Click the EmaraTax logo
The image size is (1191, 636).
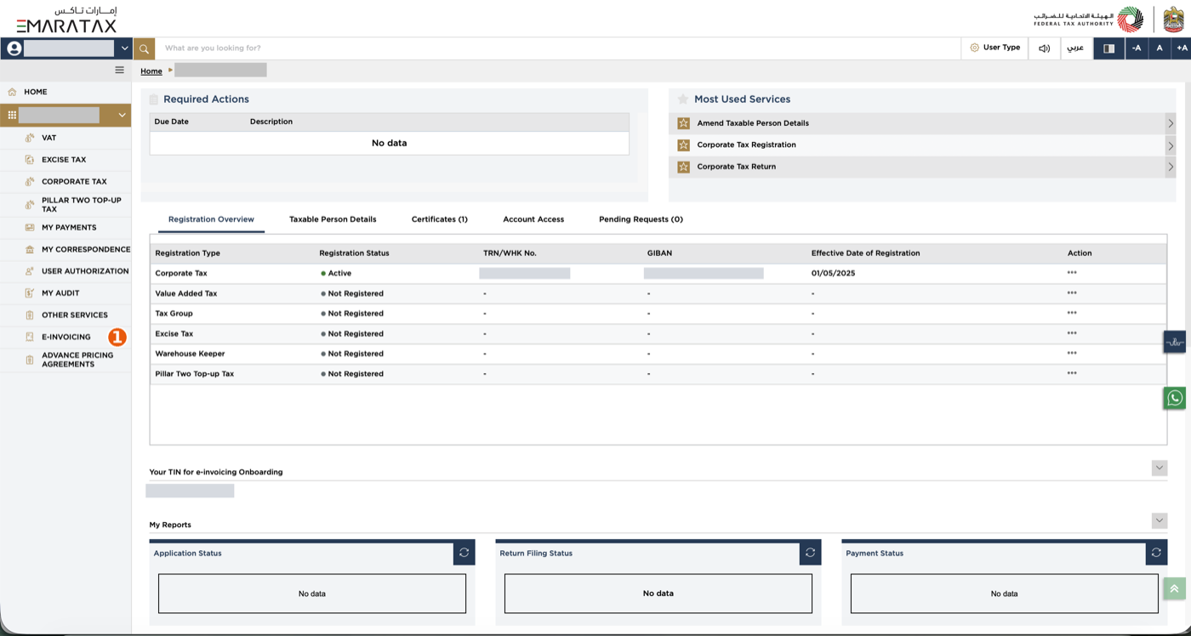click(x=66, y=20)
